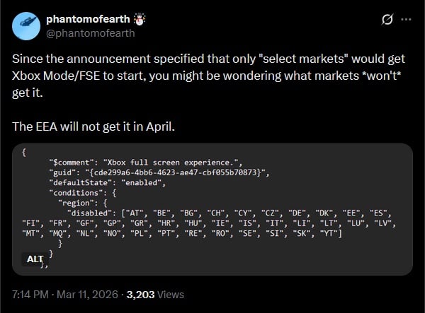The width and height of the screenshot is (425, 313).
Task: Click the Mar 11, 2026 date
Action: coord(89,295)
